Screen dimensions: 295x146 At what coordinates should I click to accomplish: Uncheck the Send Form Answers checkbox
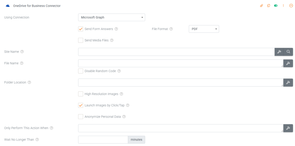point(81,29)
